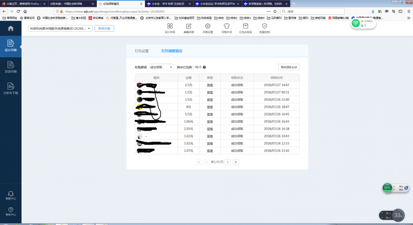Open 发送问卷 in the left sidebar
This screenshot has width=413, height=225.
10,67
